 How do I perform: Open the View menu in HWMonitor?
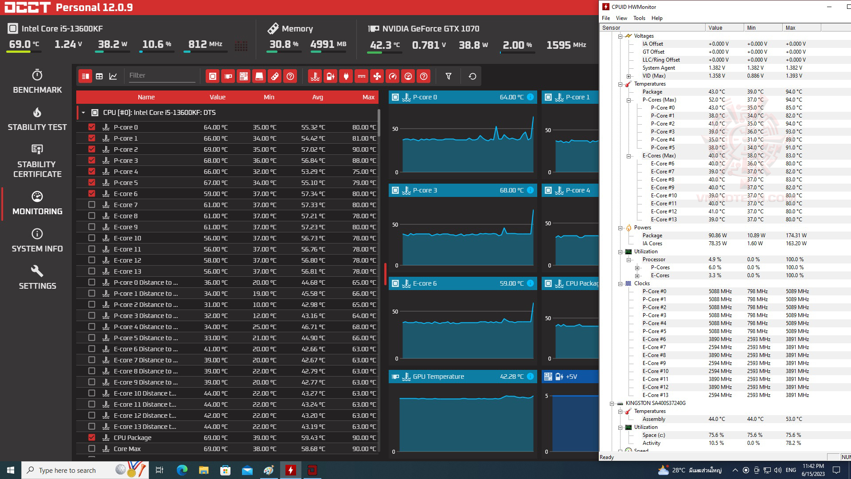621,18
